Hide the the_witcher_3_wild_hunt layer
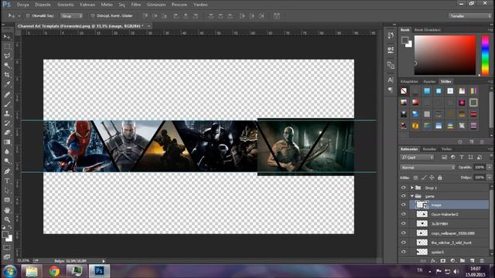 404,242
